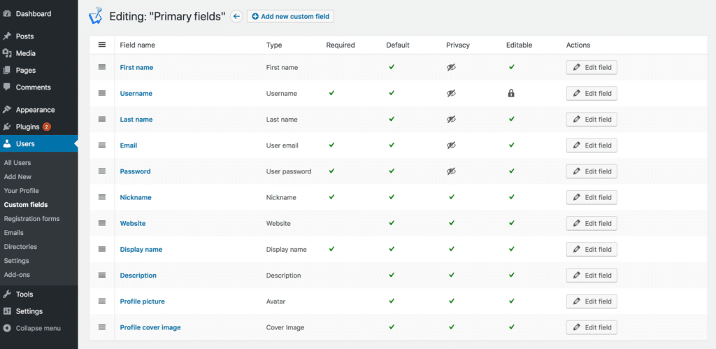Click the back arrow next to the title
The height and width of the screenshot is (349, 716).
pos(236,17)
